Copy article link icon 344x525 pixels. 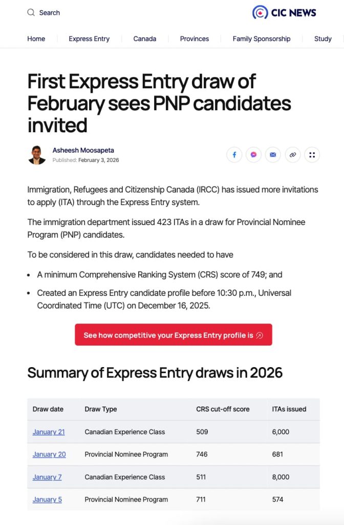coord(292,154)
